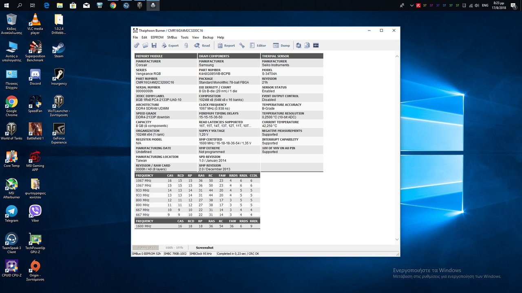Switch to the 000h - 0FFh tab
The width and height of the screenshot is (522, 293).
click(146, 247)
